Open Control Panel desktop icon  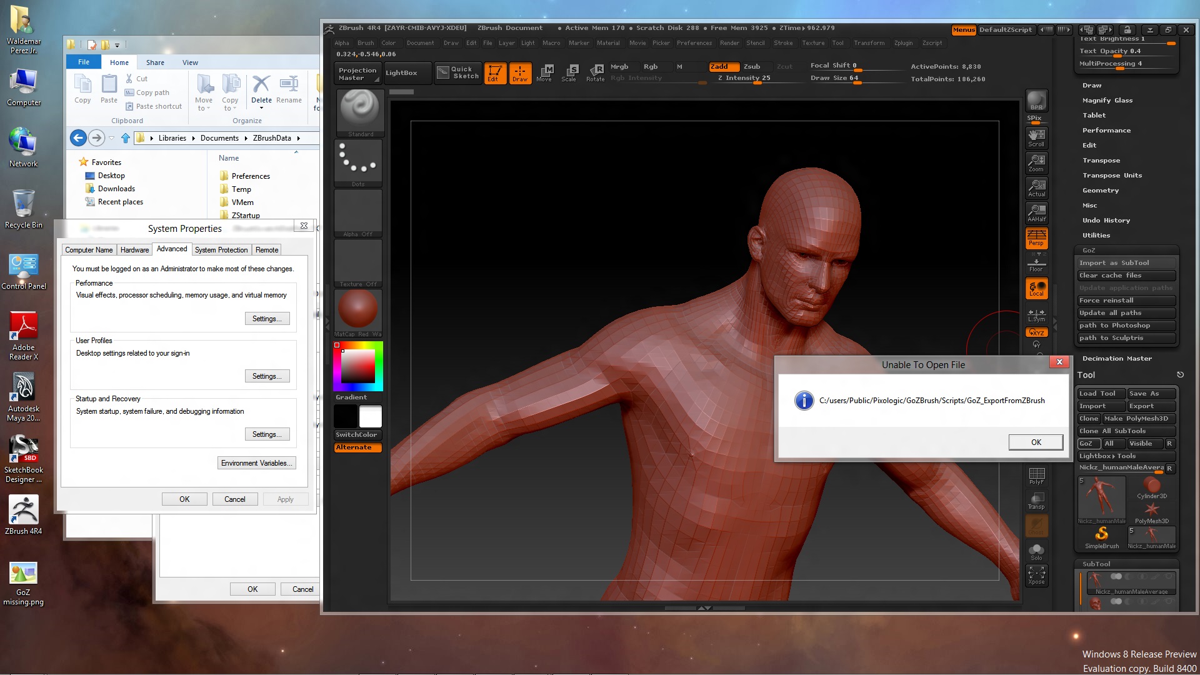coord(23,271)
